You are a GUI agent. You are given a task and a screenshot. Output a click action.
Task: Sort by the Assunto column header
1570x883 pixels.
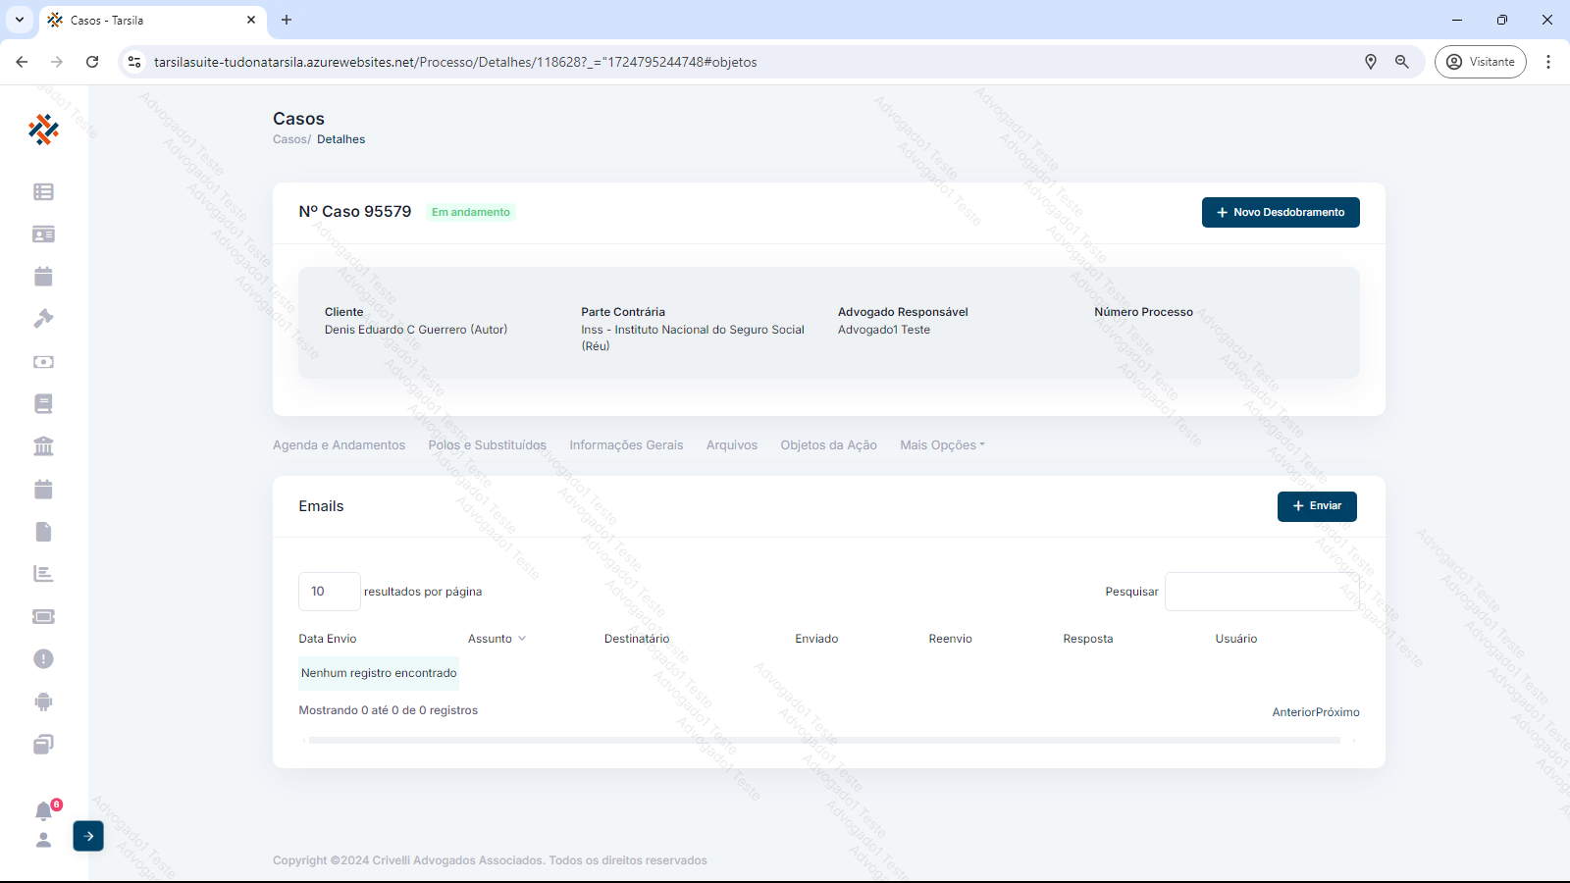pos(497,639)
